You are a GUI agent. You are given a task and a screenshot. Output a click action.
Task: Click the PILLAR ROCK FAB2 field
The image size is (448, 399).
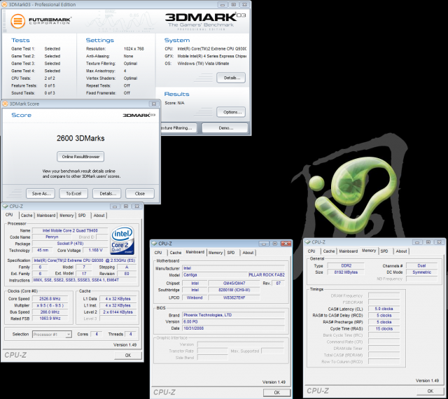267,275
